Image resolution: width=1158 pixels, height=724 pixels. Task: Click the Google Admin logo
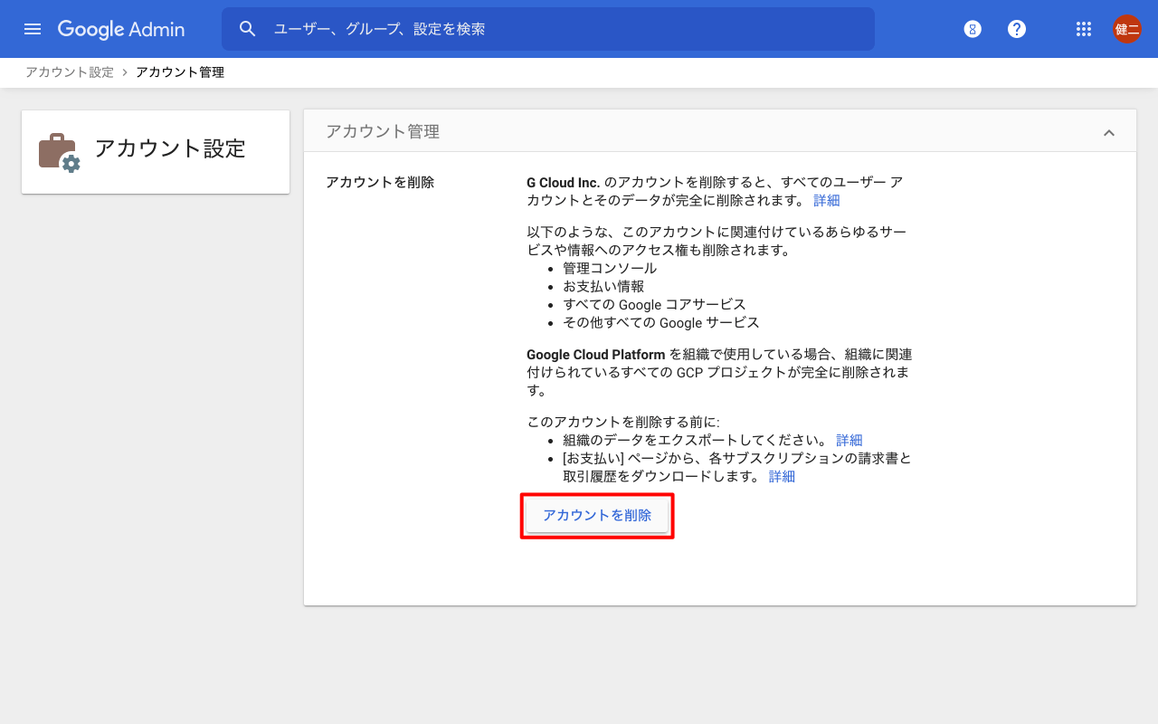coord(121,29)
